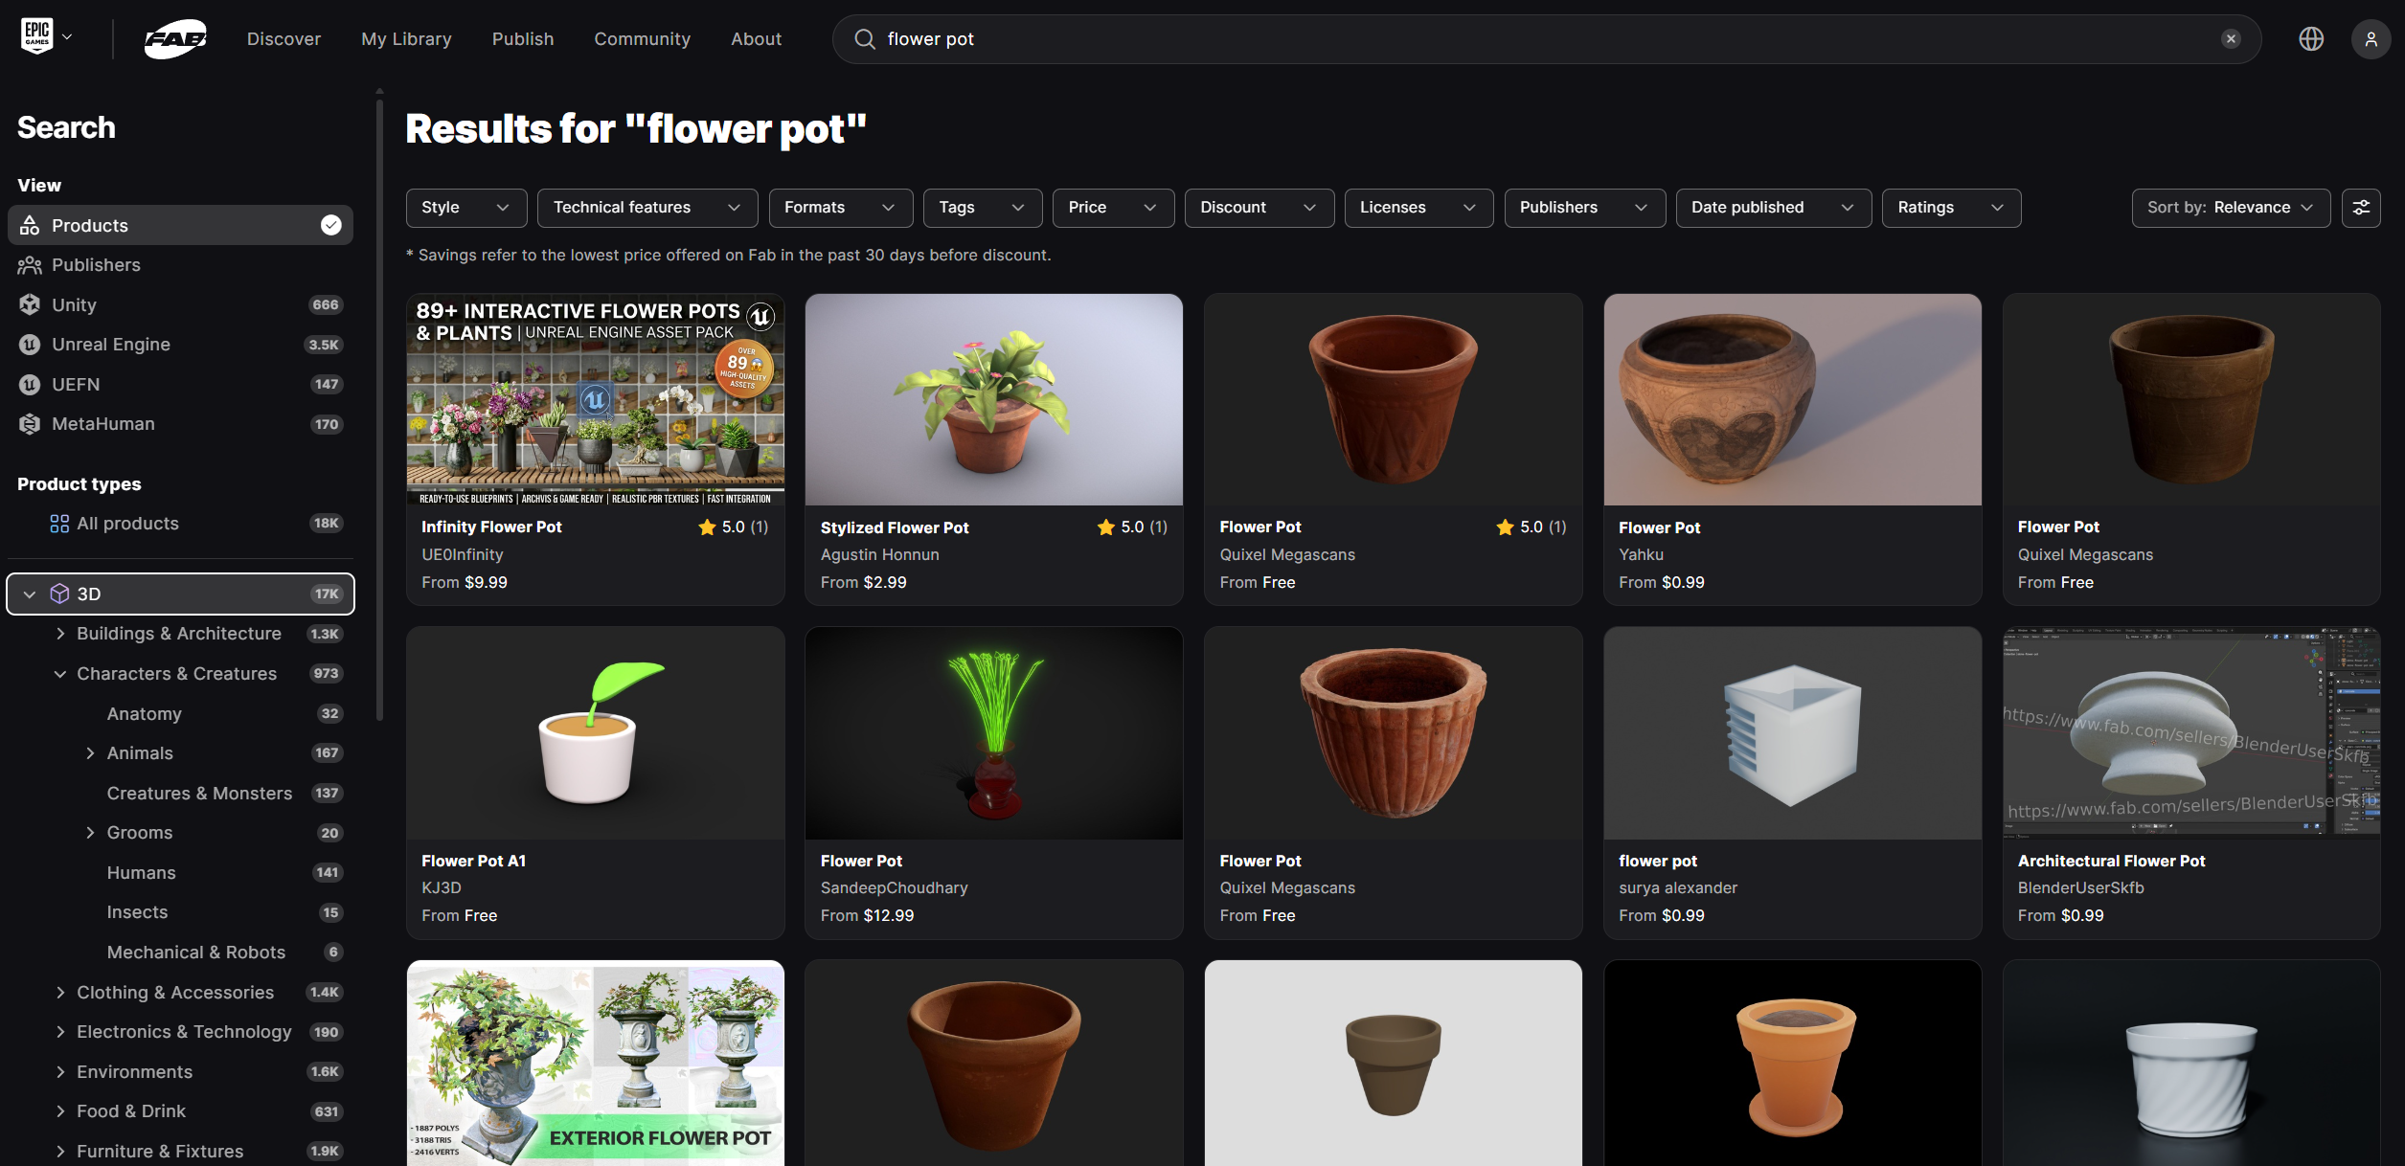Viewport: 2405px width, 1166px height.
Task: Open Yahku Flower Pot thumbnail
Action: pyautogui.click(x=1792, y=399)
